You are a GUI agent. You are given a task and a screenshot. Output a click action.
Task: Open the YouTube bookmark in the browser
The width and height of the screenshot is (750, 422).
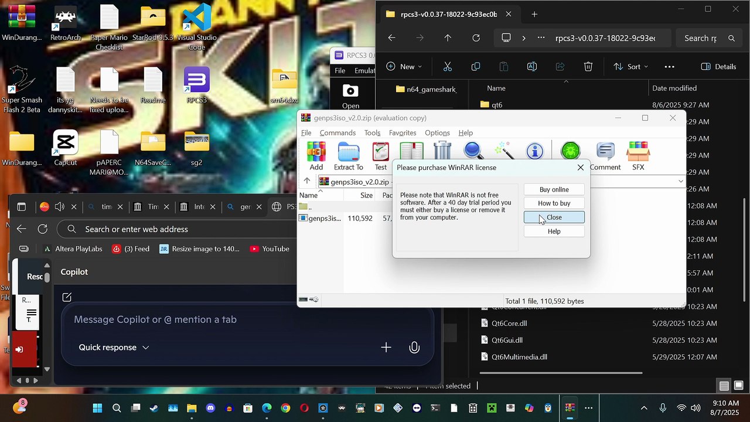[270, 249]
